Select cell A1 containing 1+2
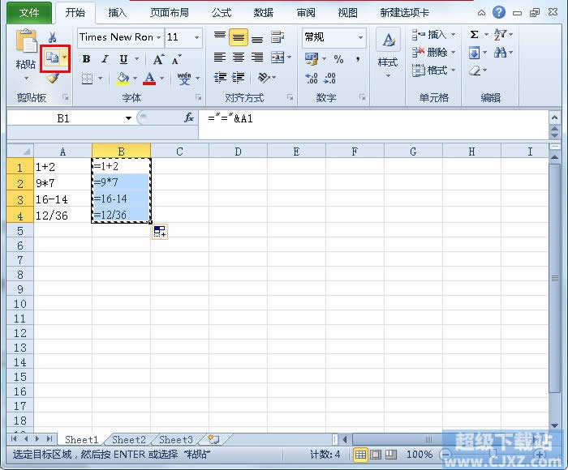Screen dimensions: 568x470 tap(62, 166)
